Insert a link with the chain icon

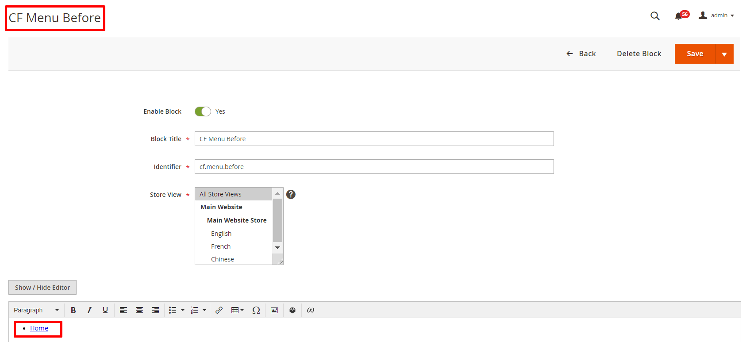pos(219,310)
